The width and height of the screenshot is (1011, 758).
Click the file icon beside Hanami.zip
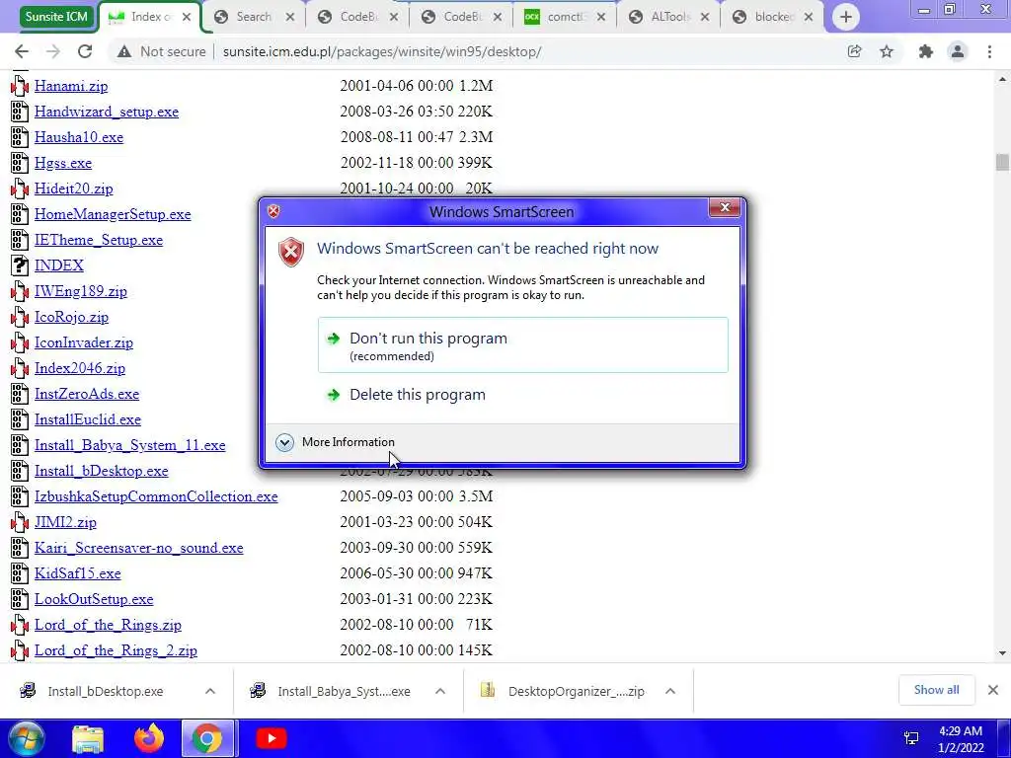pyautogui.click(x=20, y=86)
